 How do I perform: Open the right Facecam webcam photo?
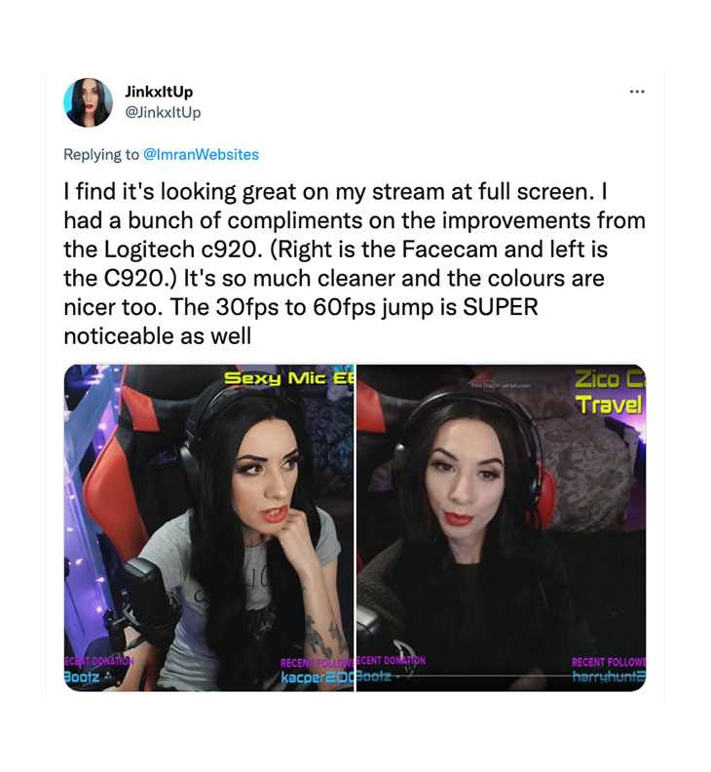[502, 527]
